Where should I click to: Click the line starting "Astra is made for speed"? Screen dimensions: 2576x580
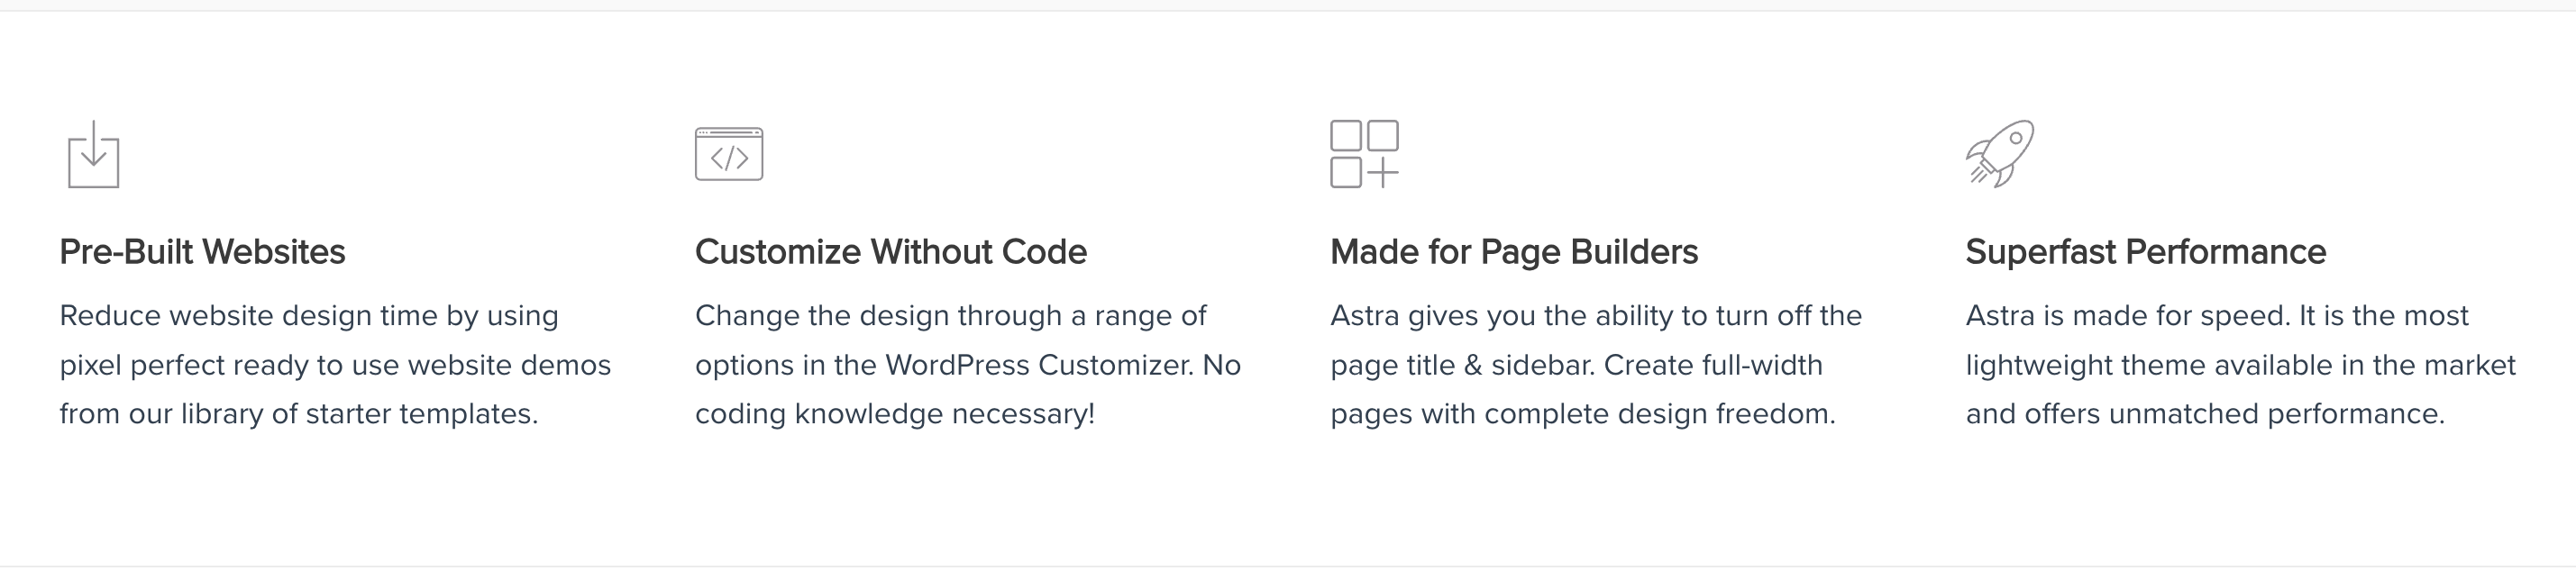pyautogui.click(x=2217, y=316)
